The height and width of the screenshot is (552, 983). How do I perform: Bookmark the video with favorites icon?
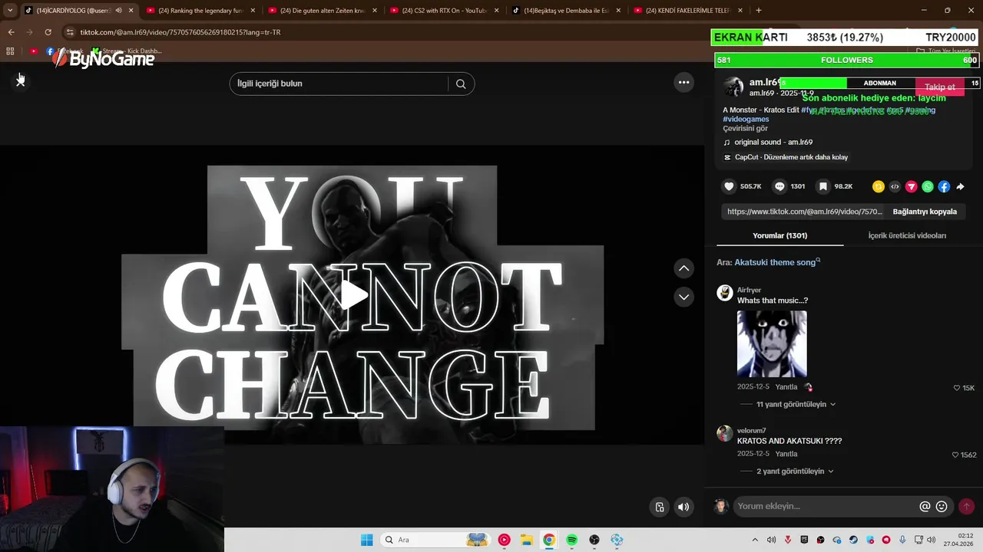click(822, 186)
